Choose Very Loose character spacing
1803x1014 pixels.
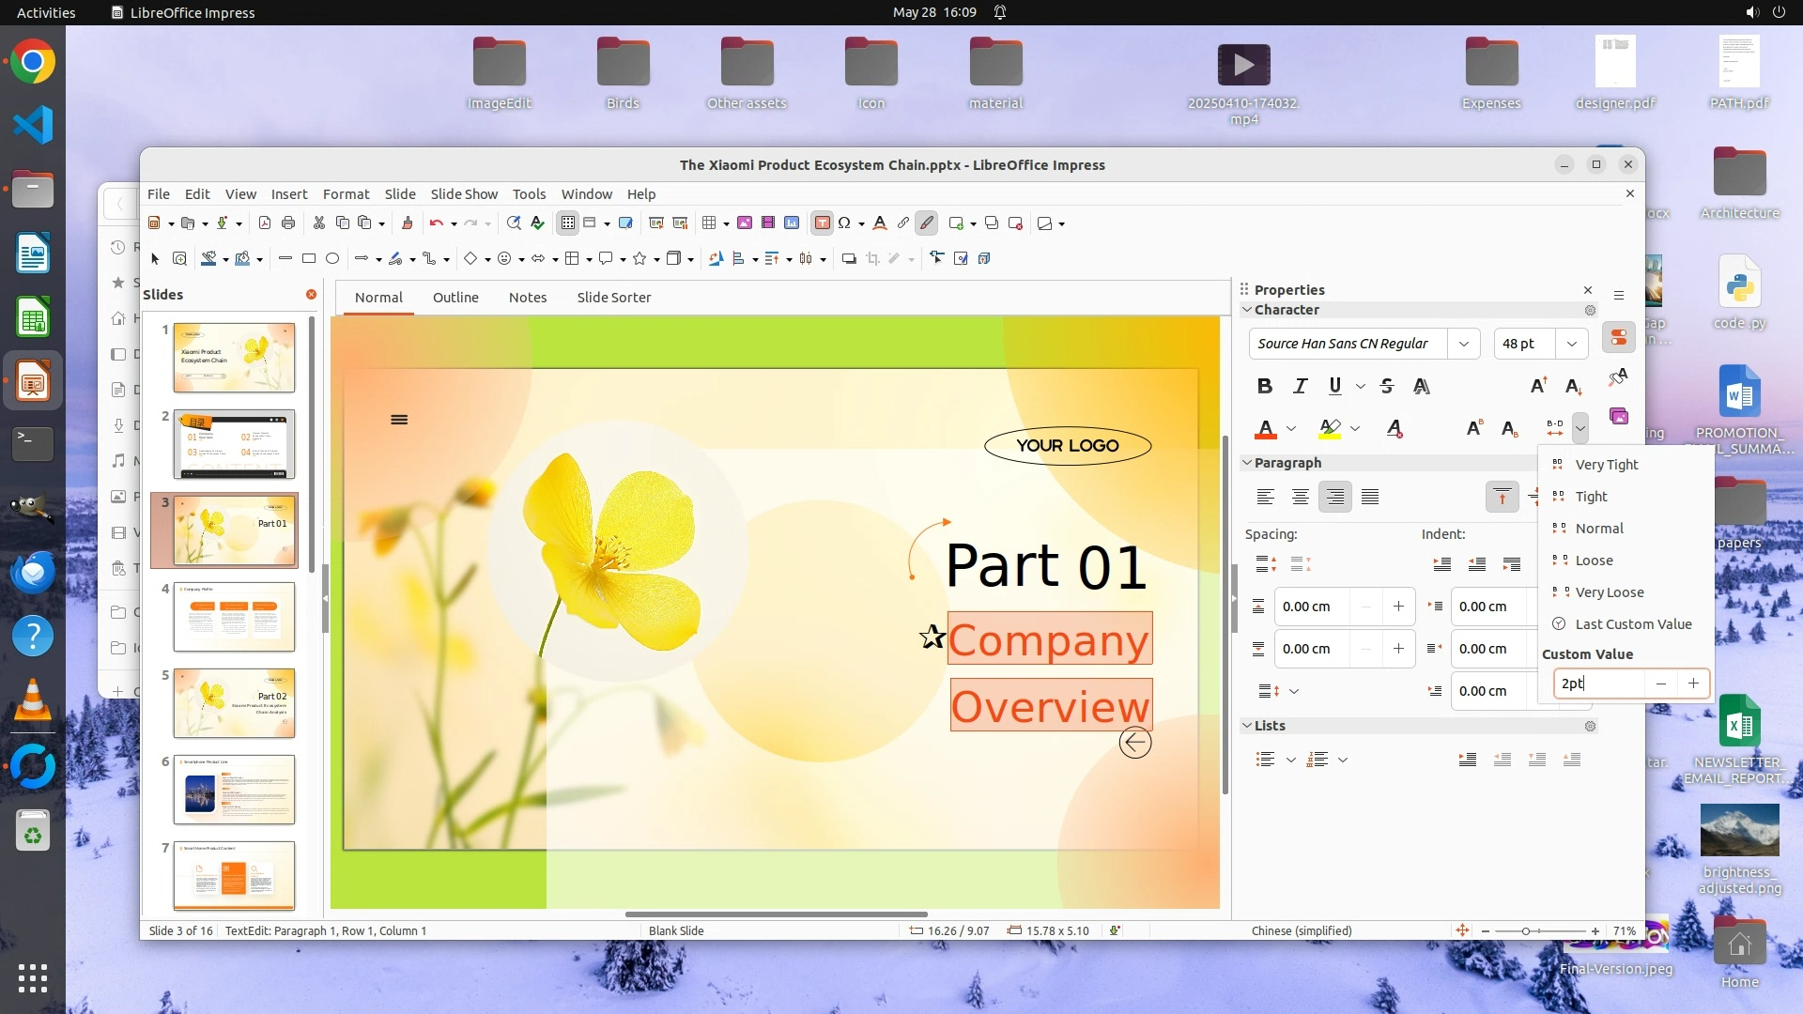pos(1610,592)
